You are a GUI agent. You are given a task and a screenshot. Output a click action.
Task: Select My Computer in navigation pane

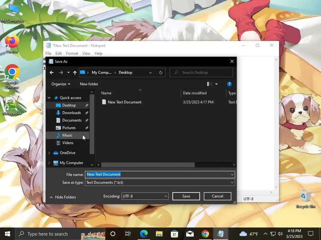point(71,163)
